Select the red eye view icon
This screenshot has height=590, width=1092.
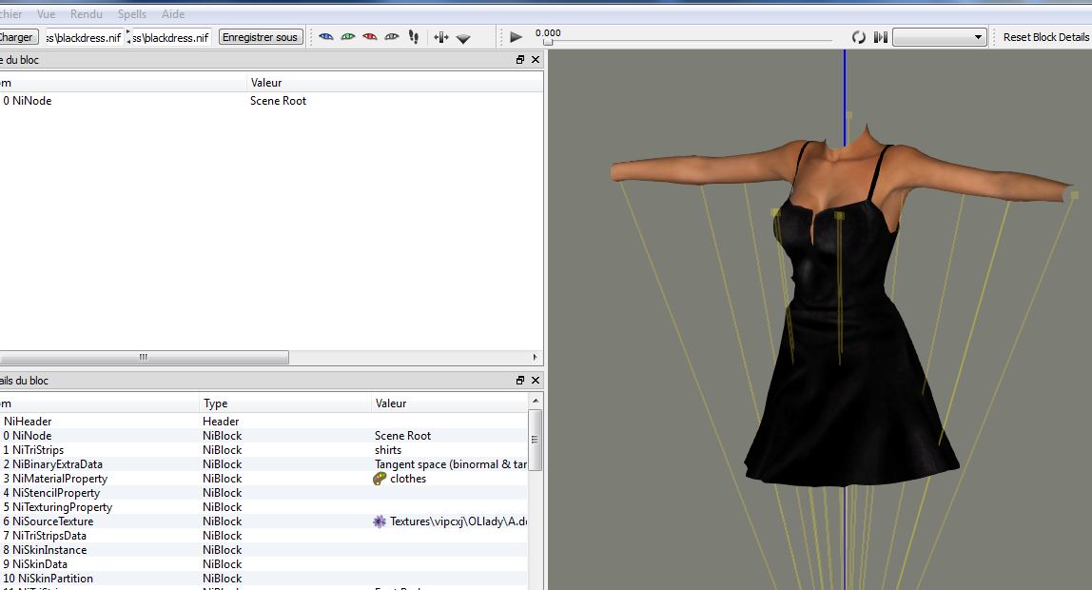pyautogui.click(x=370, y=37)
